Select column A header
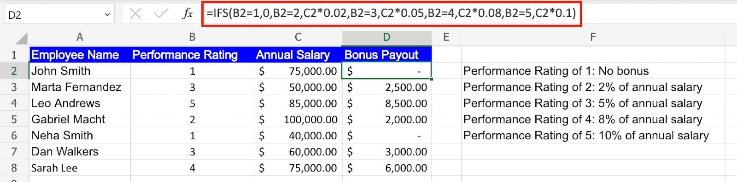737x182 pixels. coord(80,37)
